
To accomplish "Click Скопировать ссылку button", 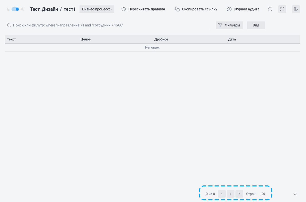I will point(196,9).
